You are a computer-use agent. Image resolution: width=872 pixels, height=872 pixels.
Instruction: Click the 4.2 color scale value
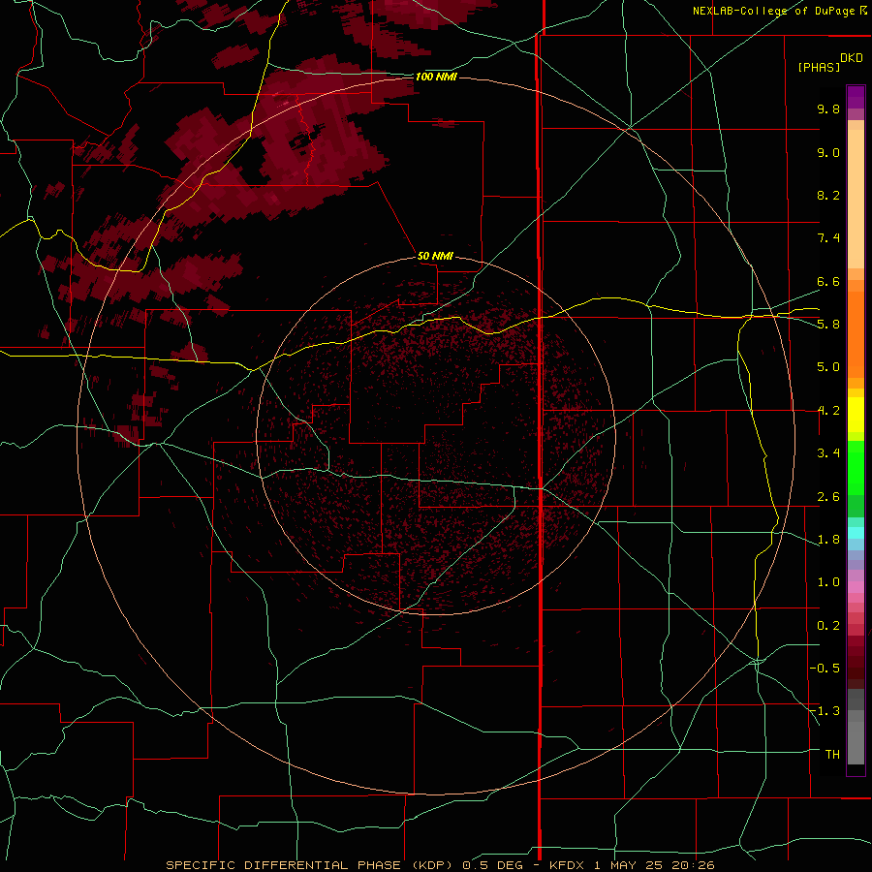tap(828, 411)
